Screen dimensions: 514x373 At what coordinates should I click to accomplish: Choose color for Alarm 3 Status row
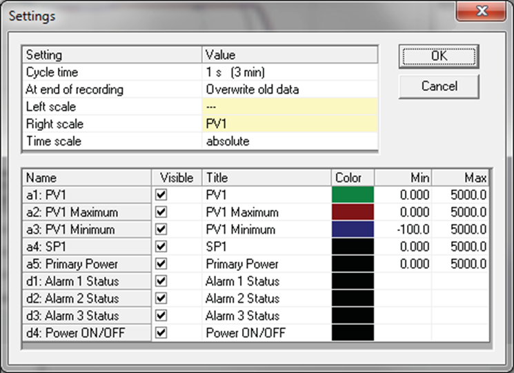(x=353, y=316)
